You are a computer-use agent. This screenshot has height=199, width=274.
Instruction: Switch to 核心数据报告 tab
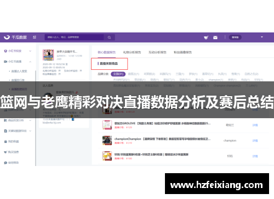point(106,52)
